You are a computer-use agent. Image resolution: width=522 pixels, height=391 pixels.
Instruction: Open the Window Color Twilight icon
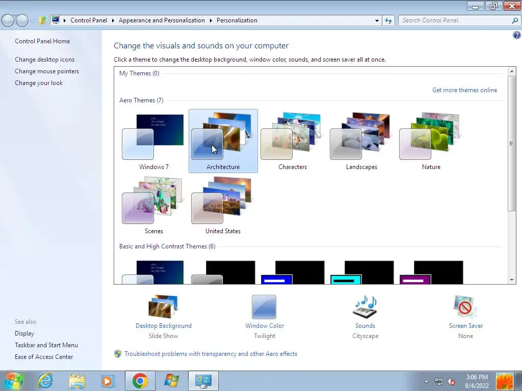coord(264,307)
